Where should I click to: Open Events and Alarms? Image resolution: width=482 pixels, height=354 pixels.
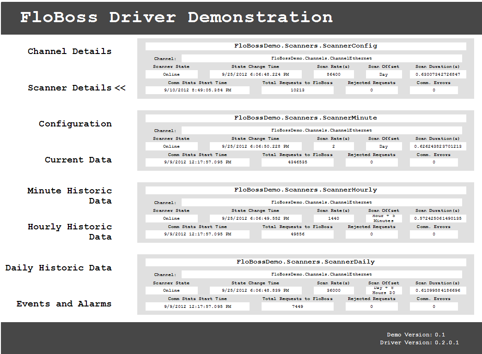click(64, 304)
